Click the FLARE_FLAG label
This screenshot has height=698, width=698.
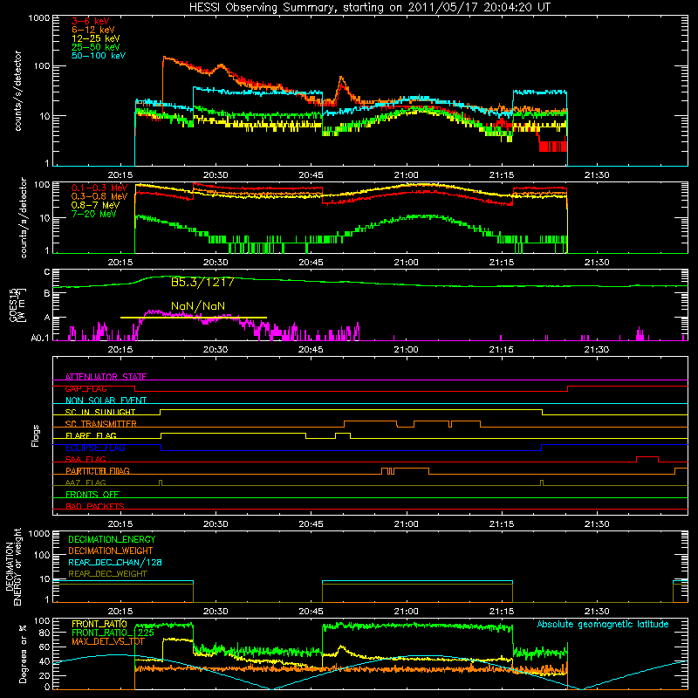[x=91, y=435]
